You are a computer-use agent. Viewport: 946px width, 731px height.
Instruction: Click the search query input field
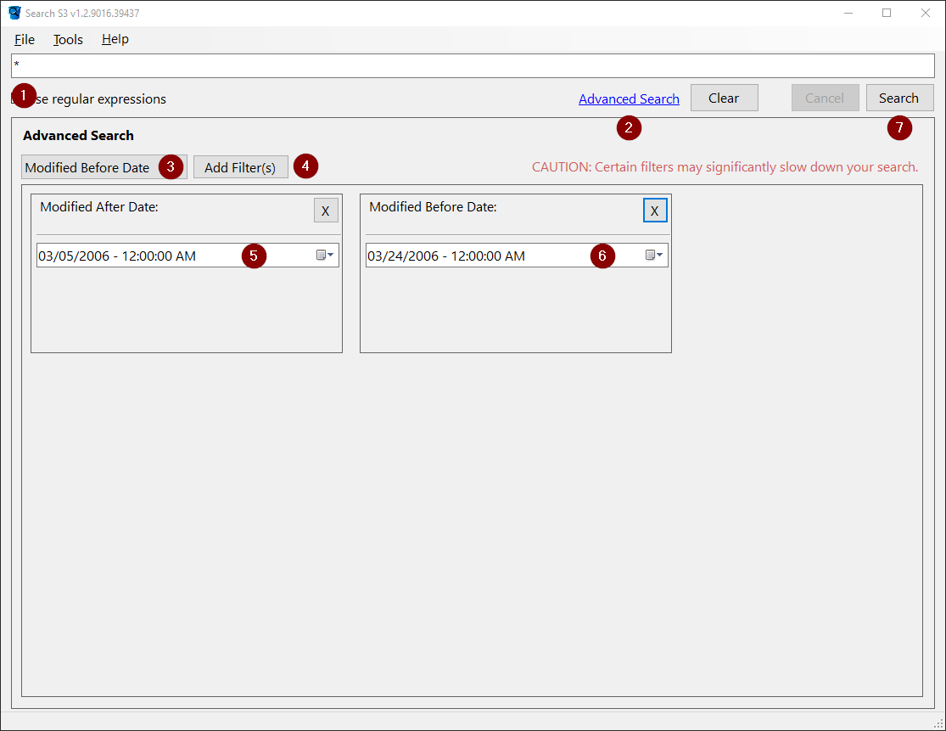473,65
